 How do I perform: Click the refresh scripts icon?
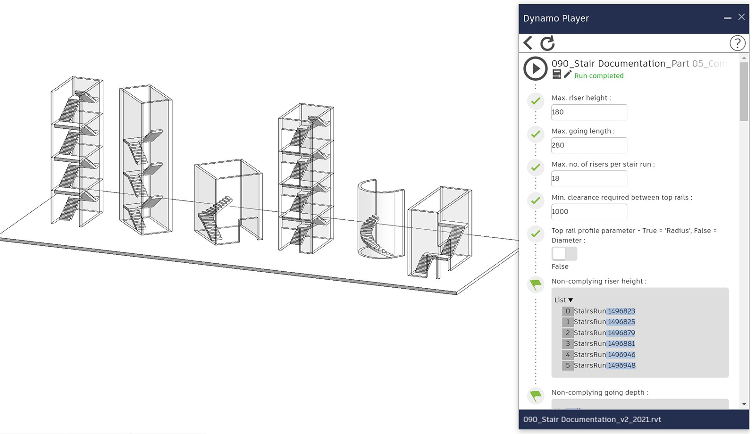coord(547,43)
